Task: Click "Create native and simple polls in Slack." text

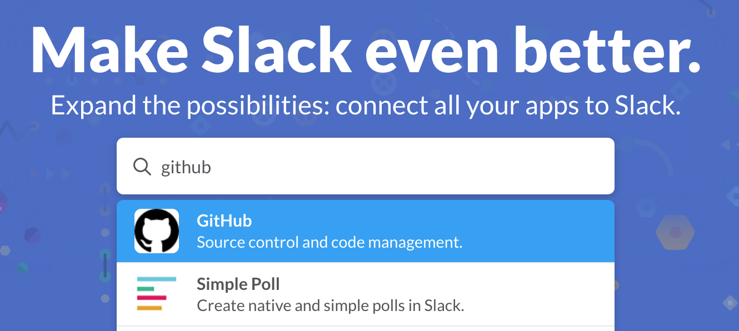Action: click(x=330, y=305)
